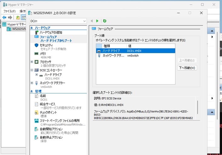
Task: Select the ネットワーク アダプター vmSwitch boot entry
Action: pos(136,56)
